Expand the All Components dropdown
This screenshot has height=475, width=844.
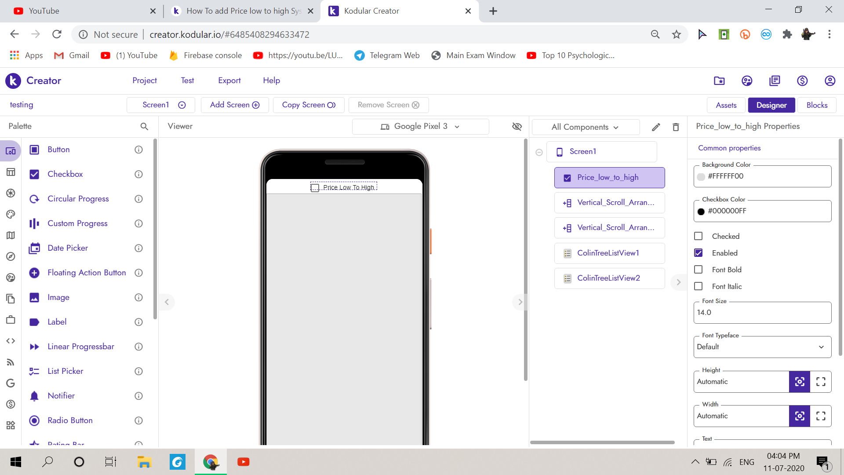(x=585, y=127)
